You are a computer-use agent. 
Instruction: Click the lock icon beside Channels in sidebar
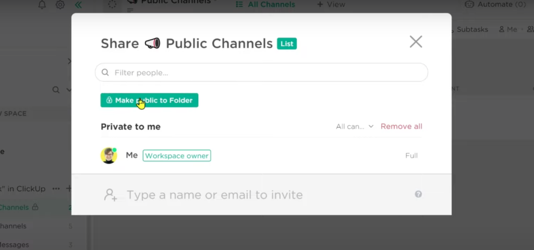35,207
